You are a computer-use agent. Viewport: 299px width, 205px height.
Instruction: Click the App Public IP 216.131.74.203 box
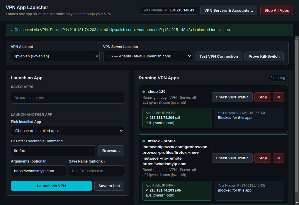pos(177,191)
